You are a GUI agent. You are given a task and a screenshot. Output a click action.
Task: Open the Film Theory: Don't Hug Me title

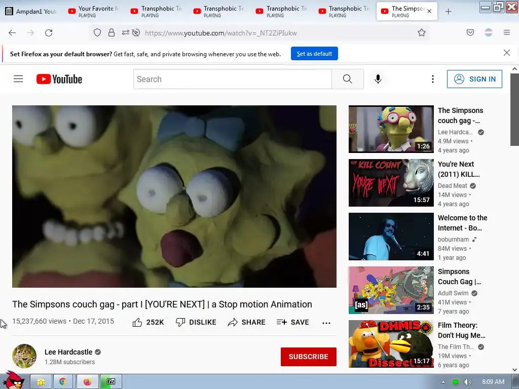(x=461, y=330)
